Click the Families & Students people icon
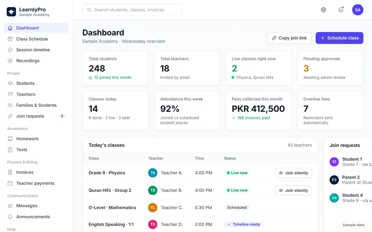 (10, 105)
